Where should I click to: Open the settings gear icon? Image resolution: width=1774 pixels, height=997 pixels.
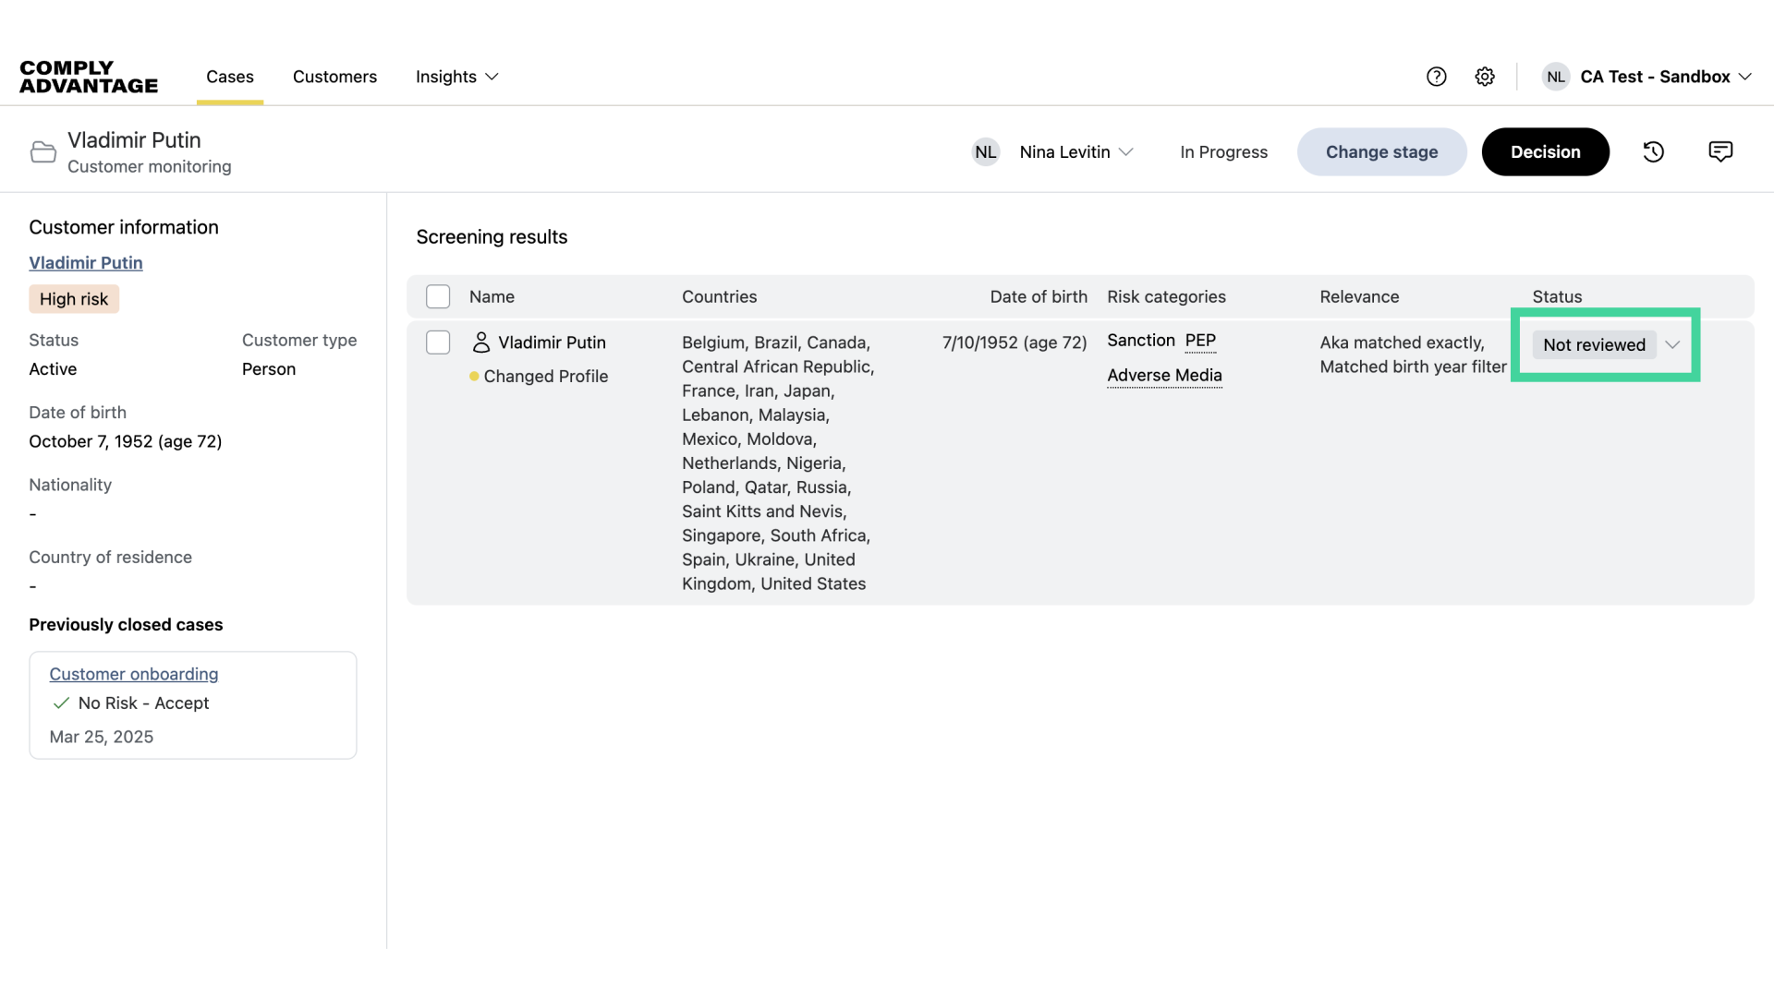[1485, 77]
